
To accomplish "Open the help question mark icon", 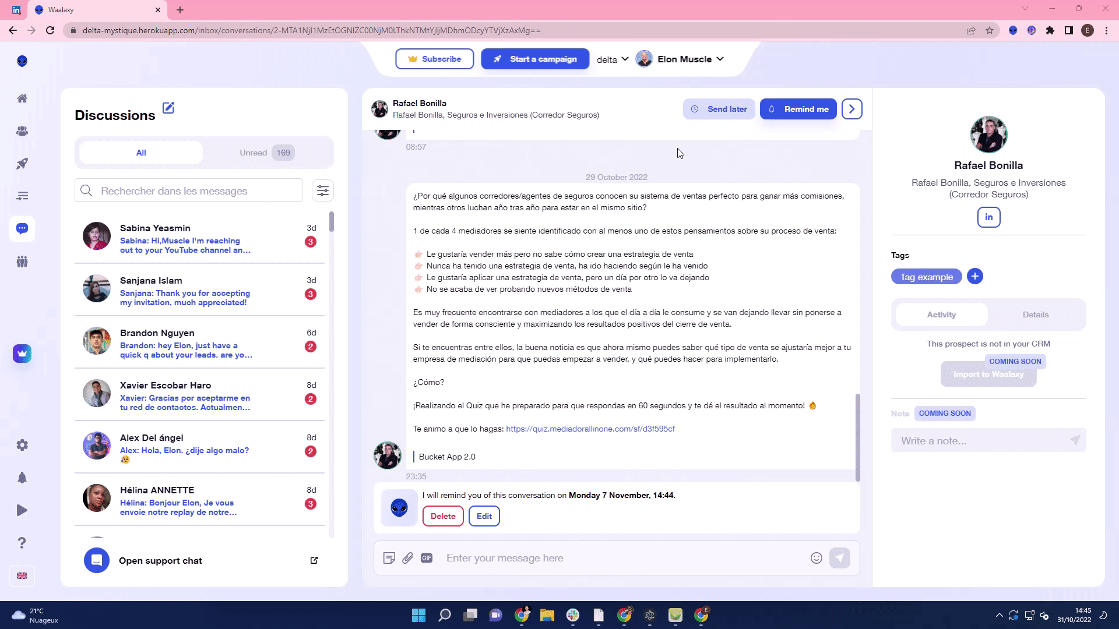I will (x=22, y=543).
